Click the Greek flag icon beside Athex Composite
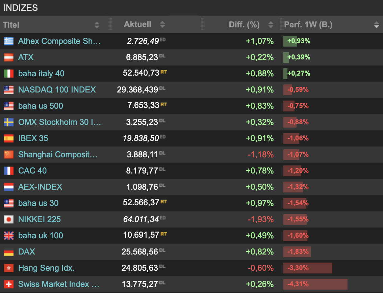 (x=9, y=41)
